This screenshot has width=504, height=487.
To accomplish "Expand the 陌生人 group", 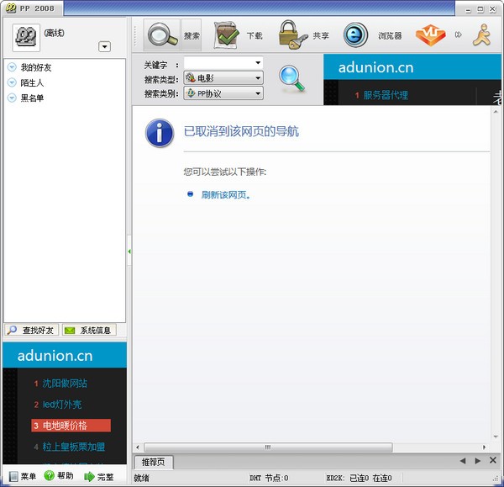I will pyautogui.click(x=12, y=82).
